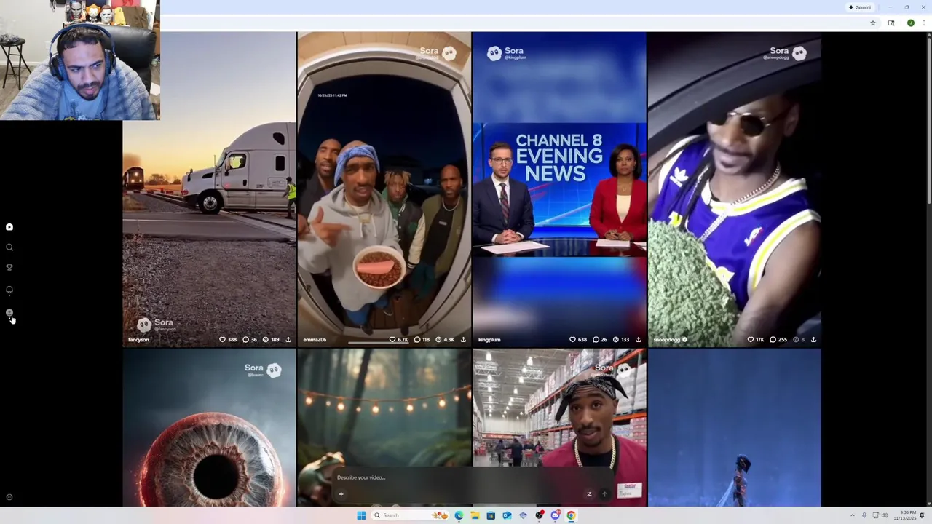This screenshot has height=524, width=932.
Task: Open the trophy icon in Sora sidebar
Action: click(x=9, y=268)
